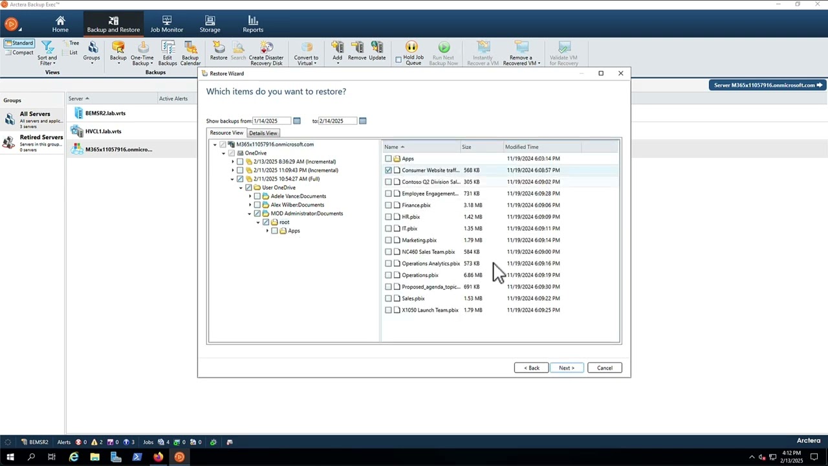
Task: Go to the Home tab
Action: pos(60,25)
